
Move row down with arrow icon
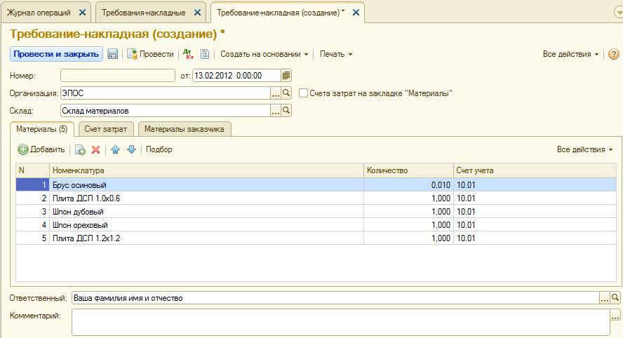(x=131, y=149)
